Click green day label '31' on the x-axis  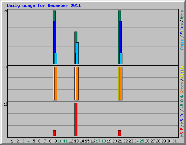coord(174,141)
